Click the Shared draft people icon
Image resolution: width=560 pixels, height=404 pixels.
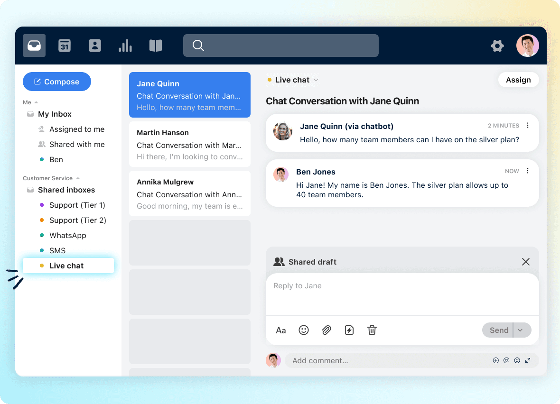point(279,262)
